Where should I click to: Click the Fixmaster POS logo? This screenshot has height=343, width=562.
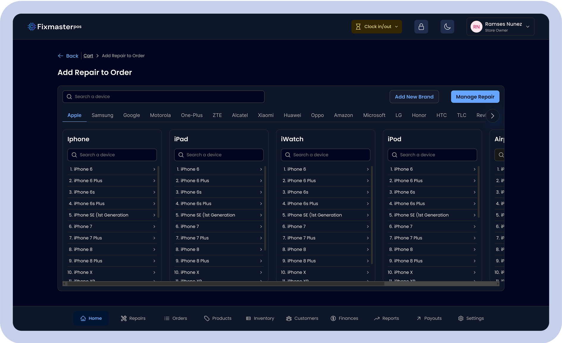(x=55, y=27)
